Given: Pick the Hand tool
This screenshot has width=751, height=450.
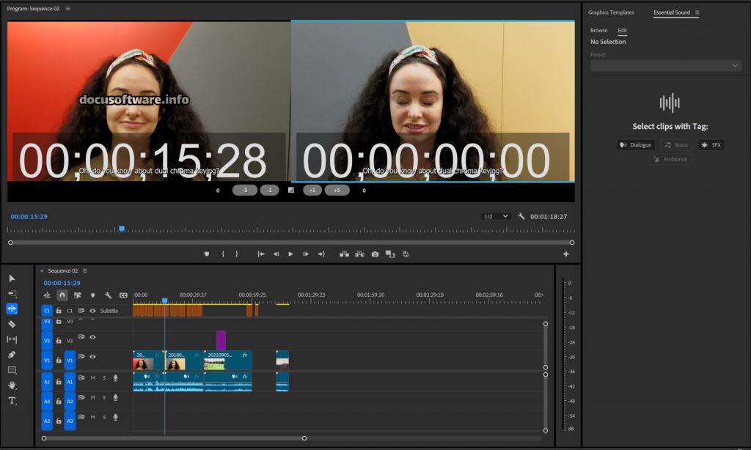Looking at the screenshot, I should 12,385.
